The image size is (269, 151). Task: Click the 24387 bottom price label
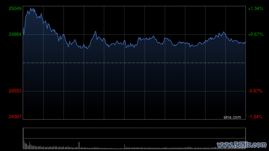click(x=15, y=117)
